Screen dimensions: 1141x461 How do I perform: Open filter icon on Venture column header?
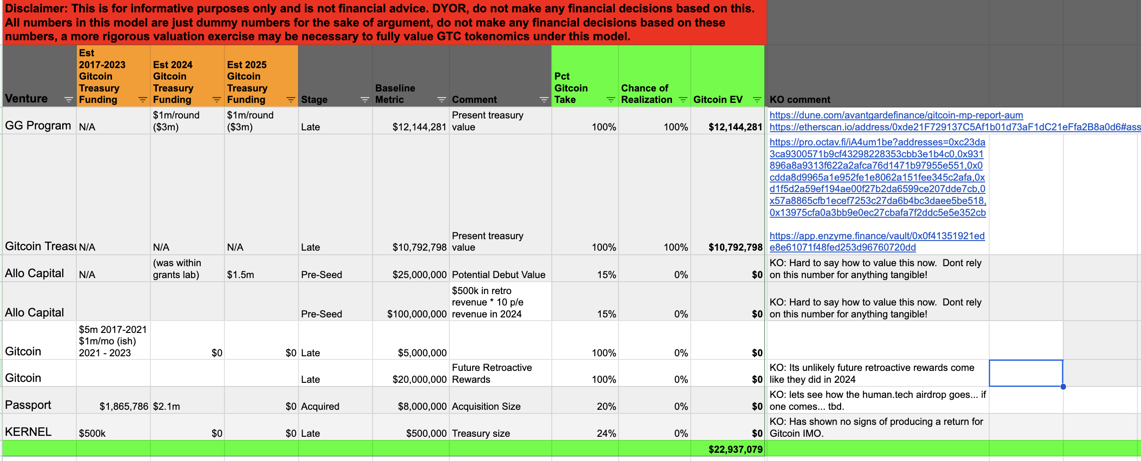(69, 100)
